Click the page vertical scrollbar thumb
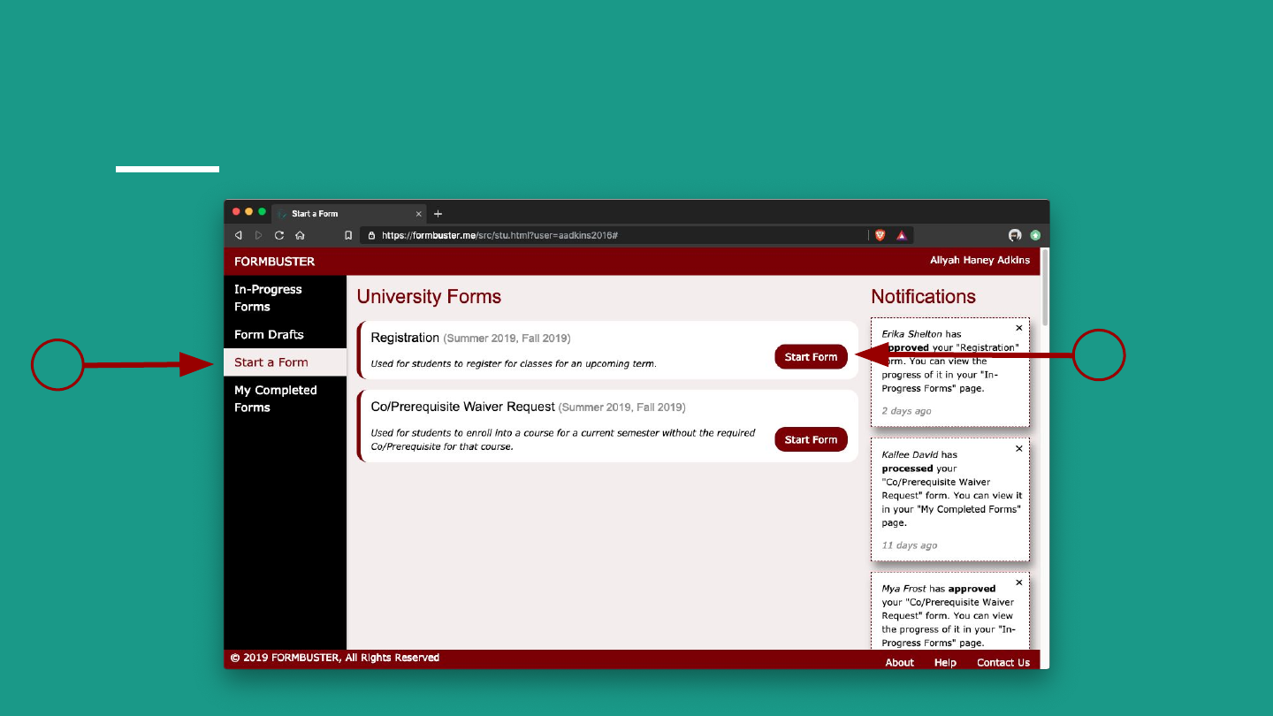 pos(1045,288)
